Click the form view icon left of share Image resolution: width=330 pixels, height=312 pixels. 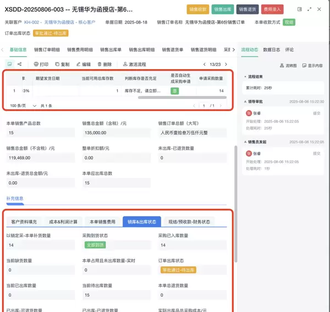pos(10,64)
